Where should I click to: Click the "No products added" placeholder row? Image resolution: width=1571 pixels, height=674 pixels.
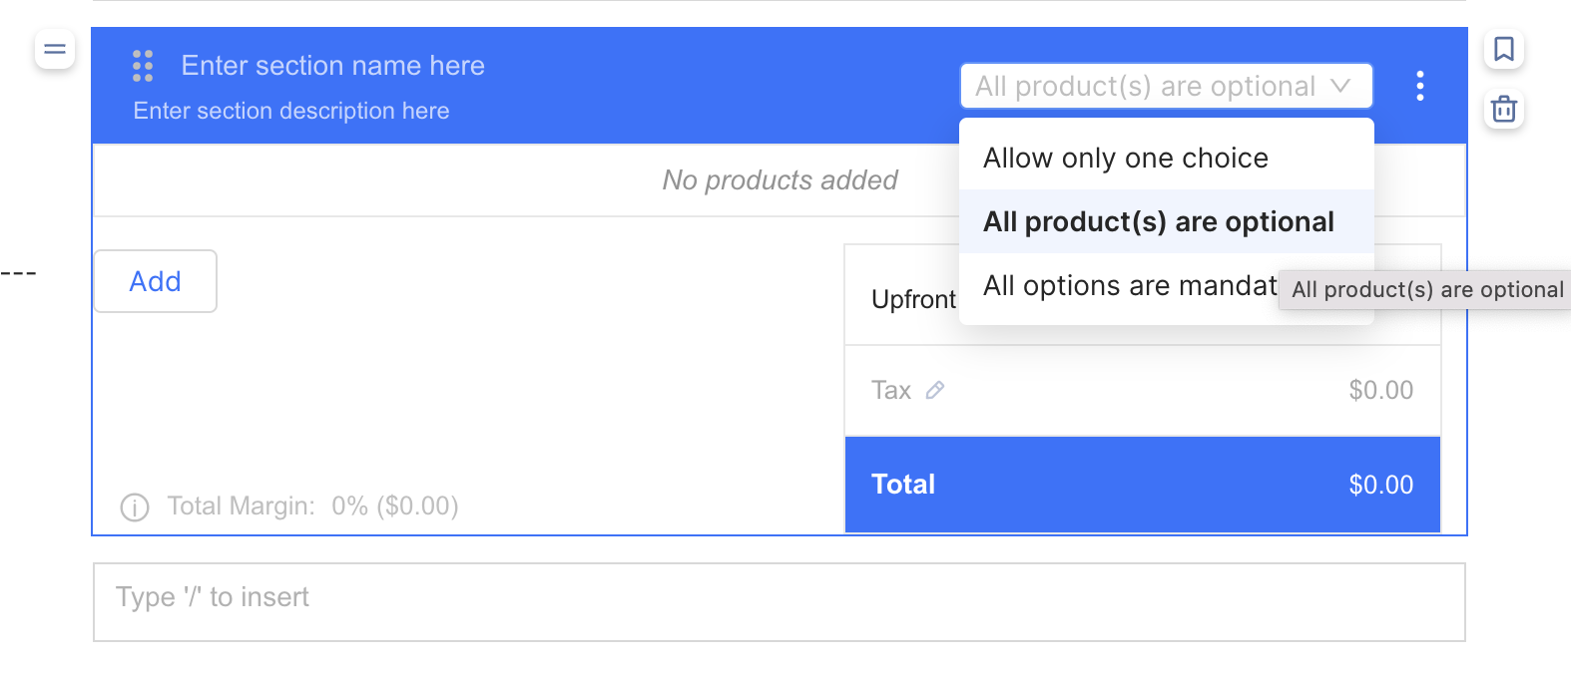pos(780,180)
